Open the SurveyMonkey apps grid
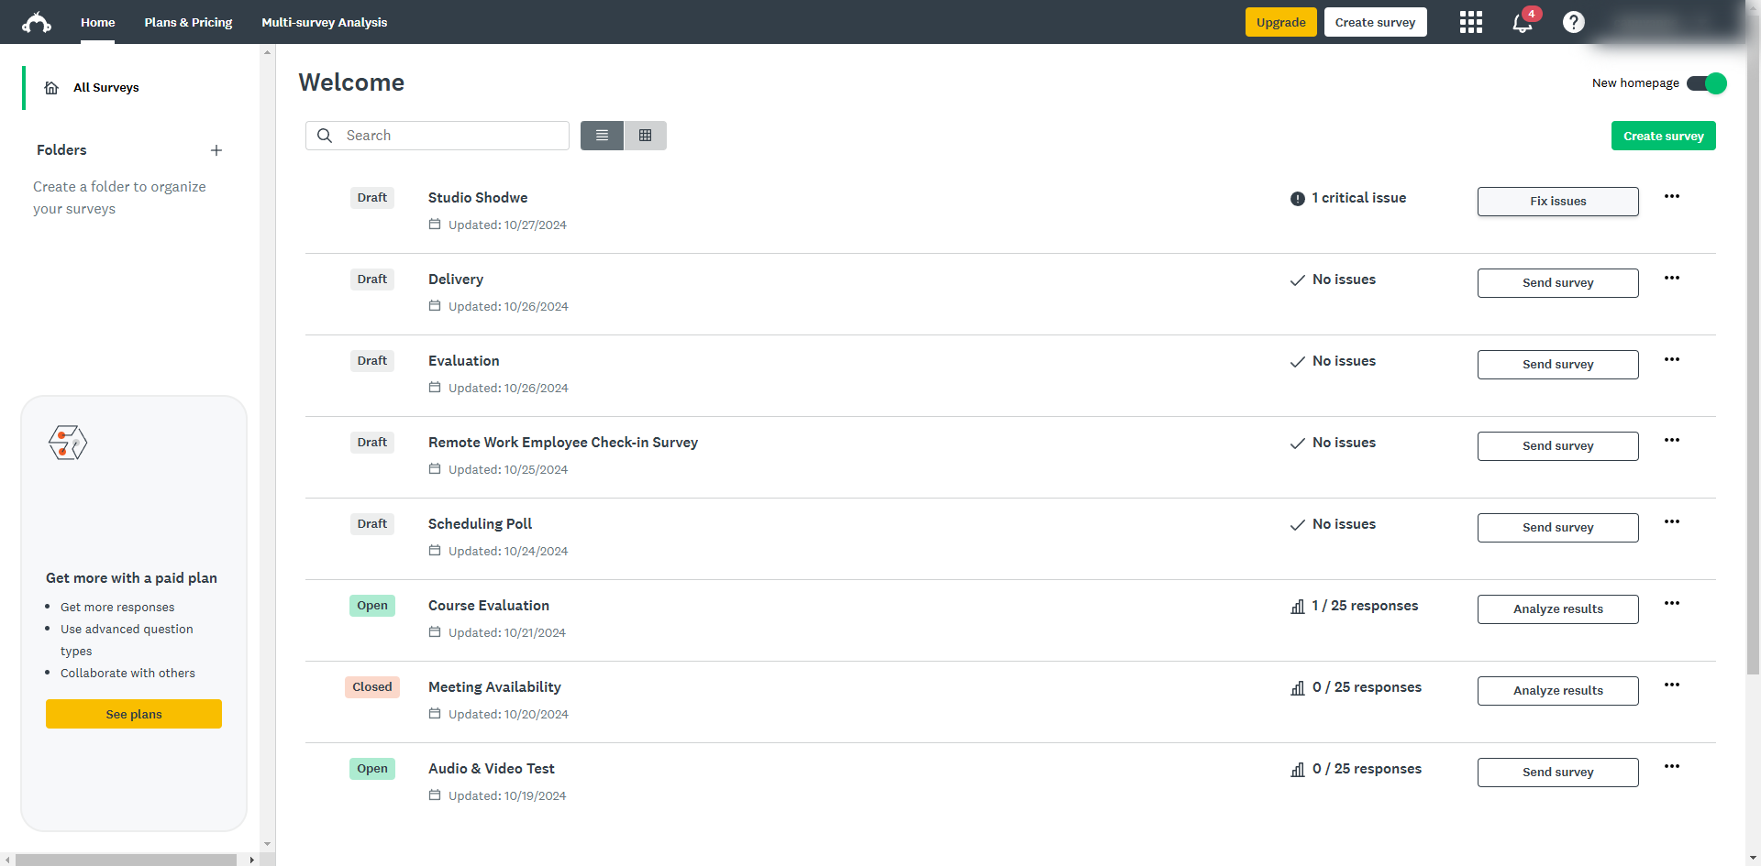The height and width of the screenshot is (866, 1761). pyautogui.click(x=1470, y=22)
